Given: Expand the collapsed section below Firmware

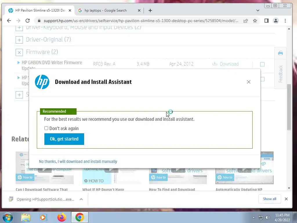Looking at the screenshot, I should point(19,95).
